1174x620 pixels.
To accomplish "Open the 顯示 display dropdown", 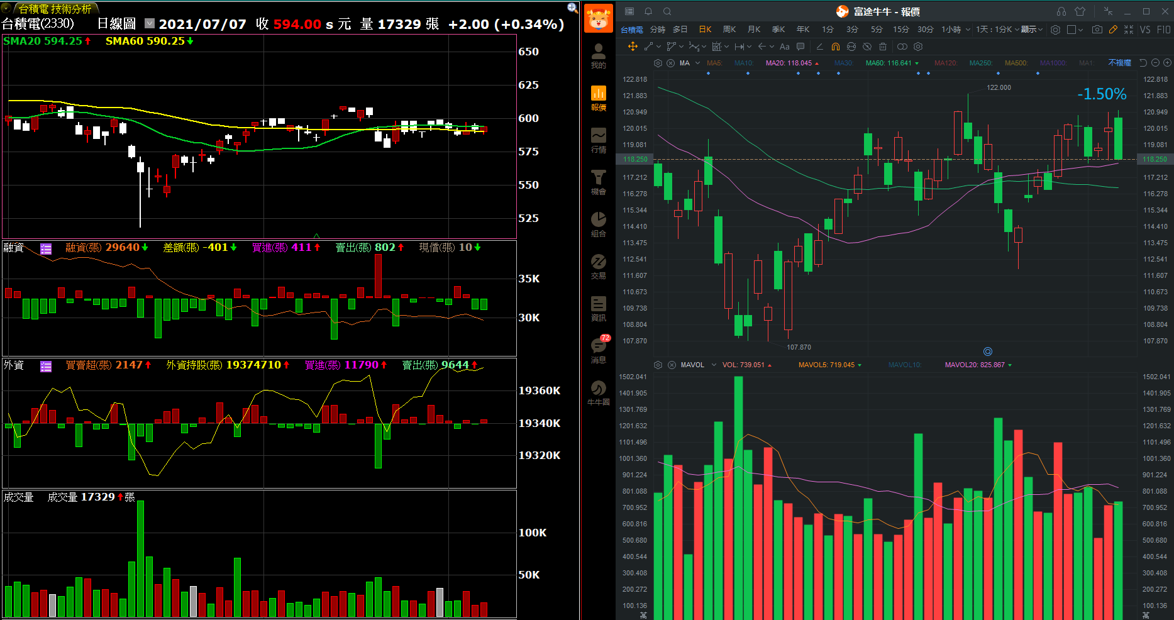I will (1032, 30).
